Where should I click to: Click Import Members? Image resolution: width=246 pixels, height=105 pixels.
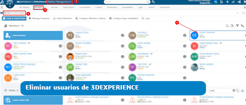click(x=63, y=18)
